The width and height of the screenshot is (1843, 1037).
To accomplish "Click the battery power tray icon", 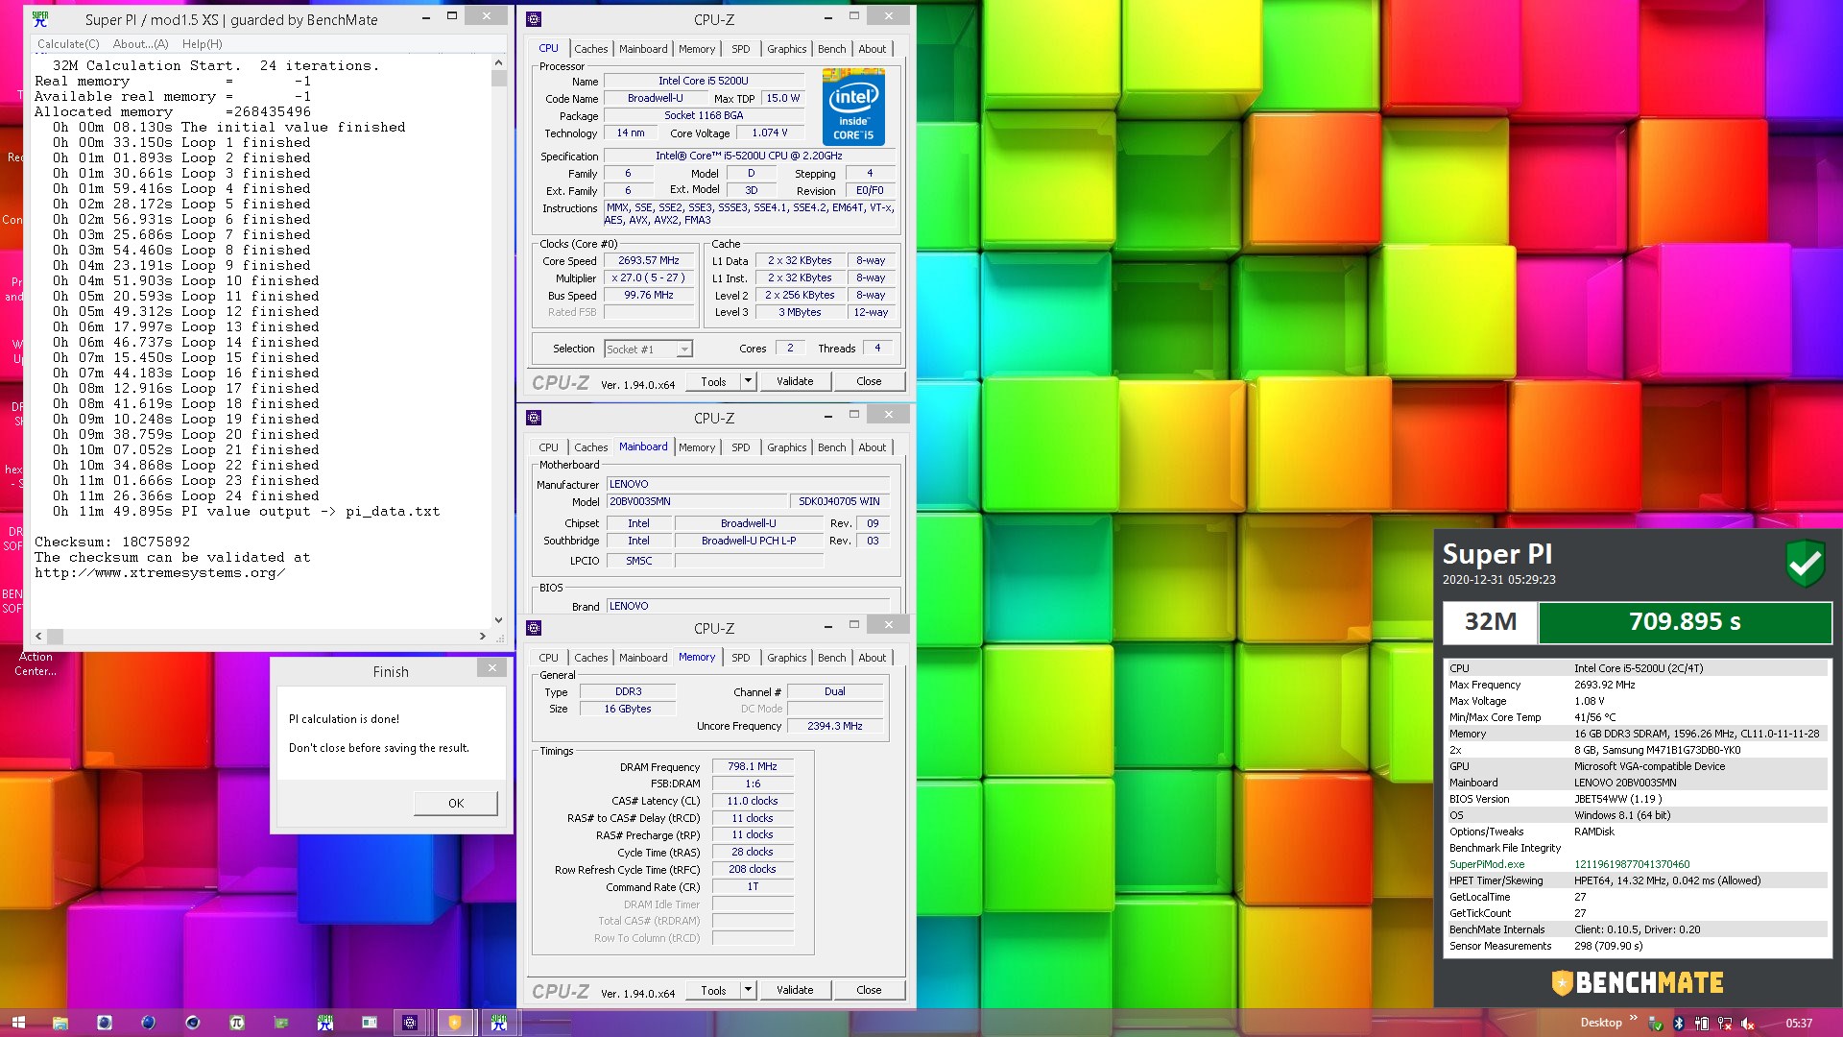I will (x=1702, y=1024).
